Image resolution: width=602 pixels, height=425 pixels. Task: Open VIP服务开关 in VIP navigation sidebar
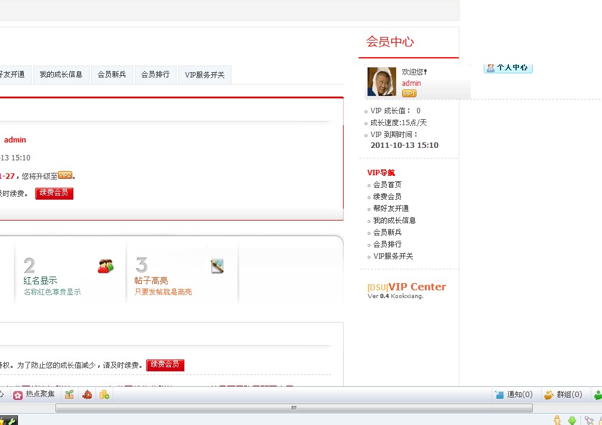(393, 256)
